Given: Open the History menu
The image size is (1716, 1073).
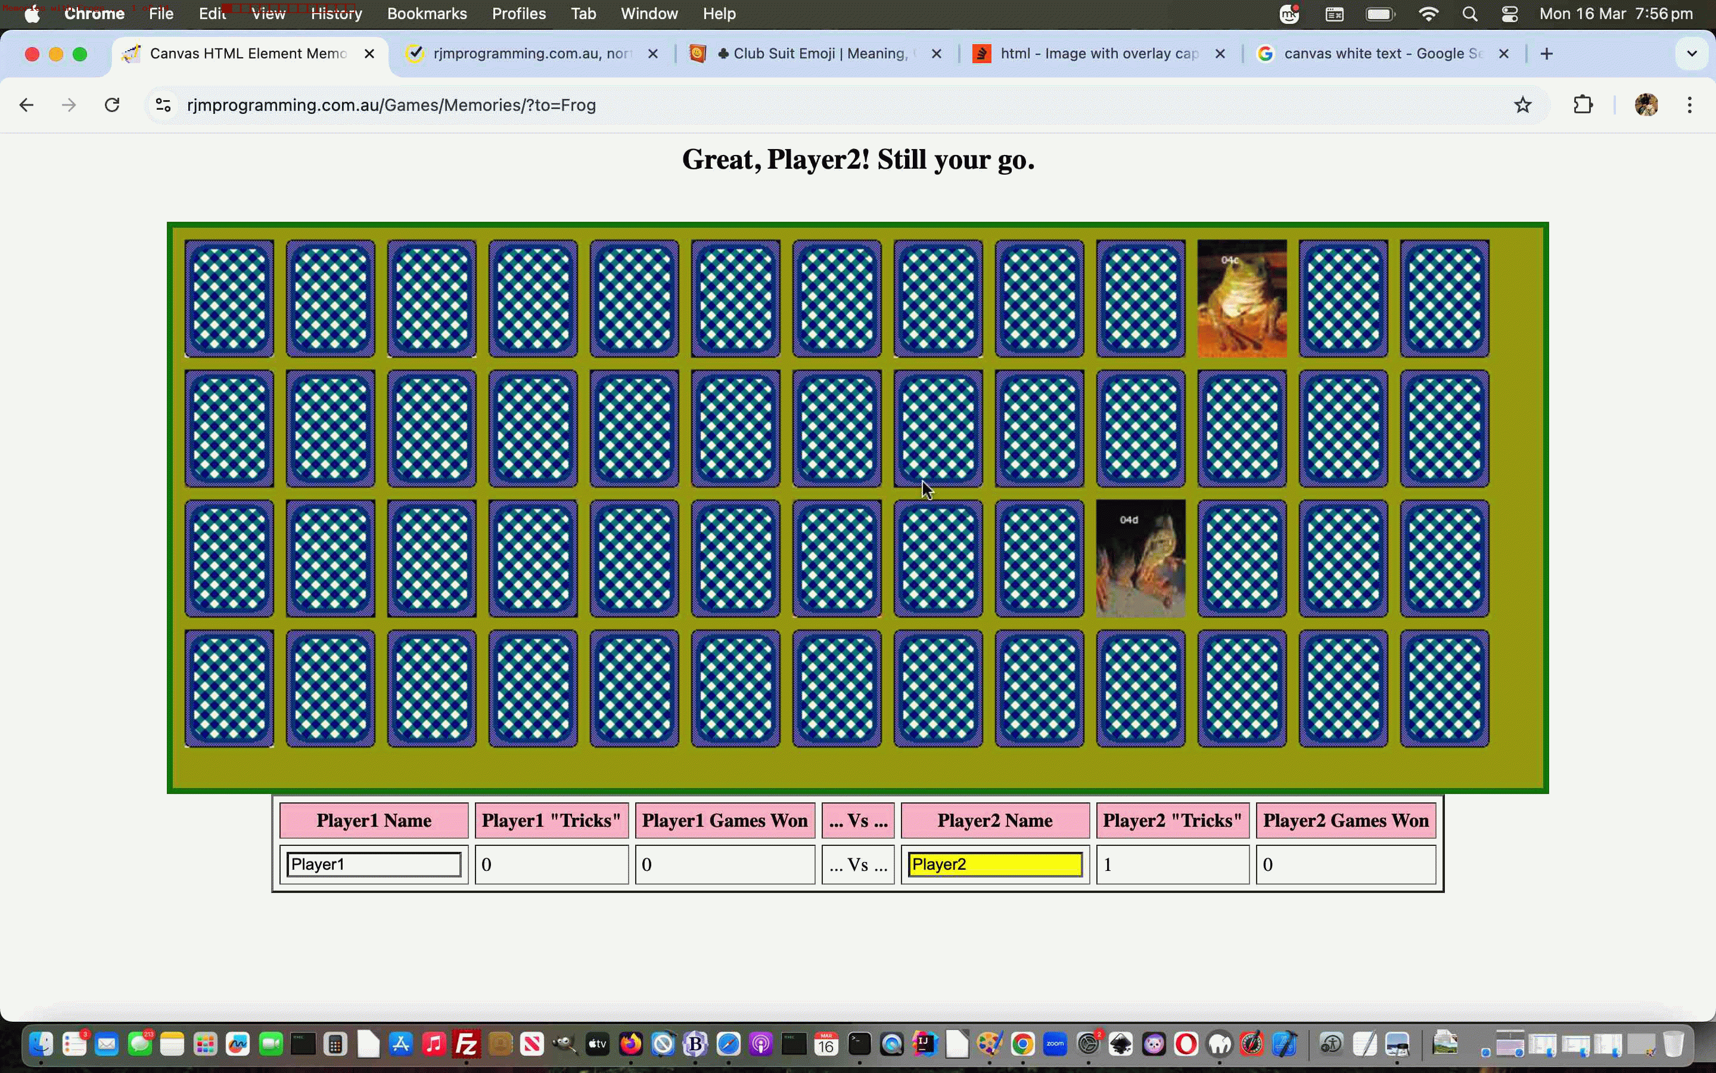Looking at the screenshot, I should click(336, 14).
